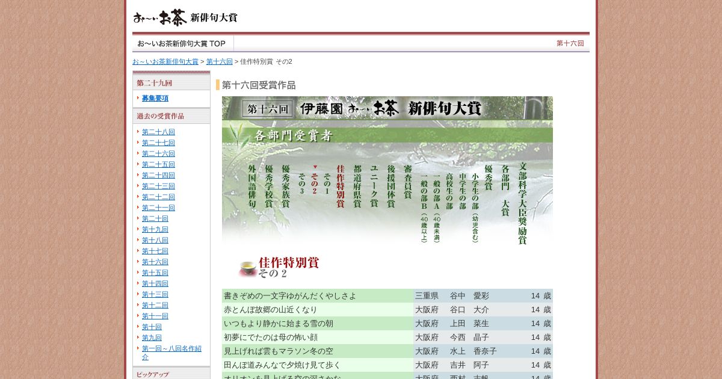
Task: Open 外国語俳句 vertical category
Action: tap(252, 186)
